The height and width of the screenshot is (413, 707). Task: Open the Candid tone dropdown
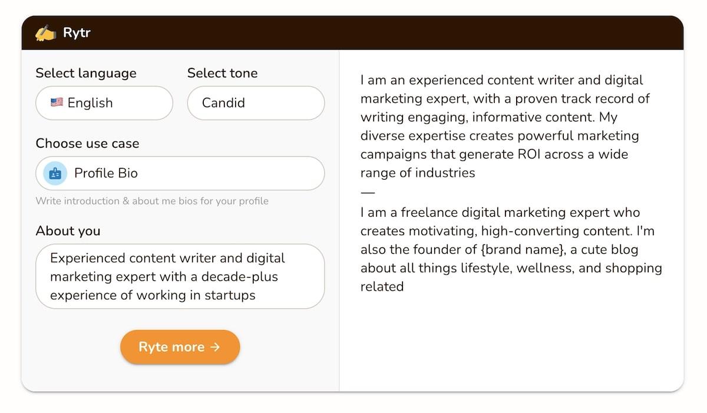(x=256, y=103)
